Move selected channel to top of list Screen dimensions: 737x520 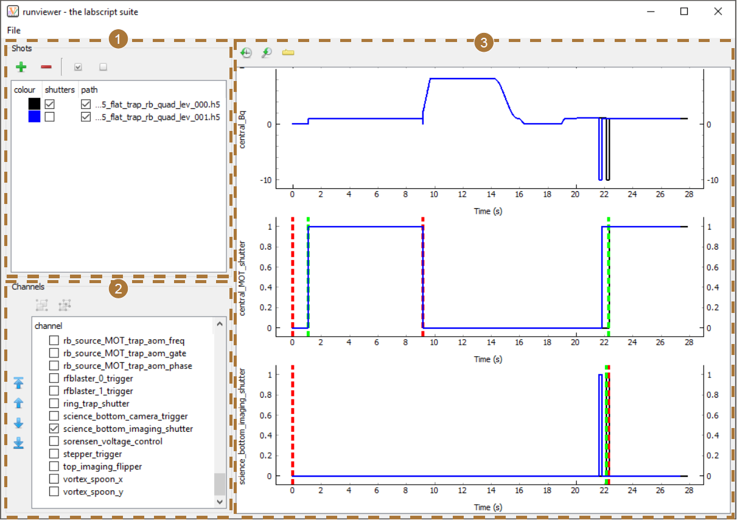pyautogui.click(x=18, y=382)
